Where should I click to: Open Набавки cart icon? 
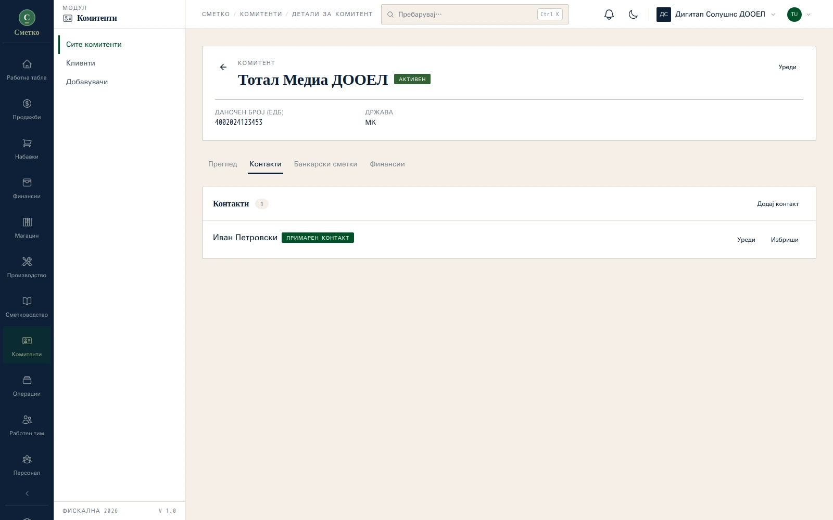(27, 143)
